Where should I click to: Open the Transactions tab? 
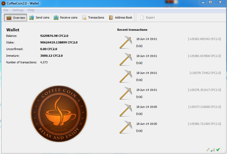coord(93,17)
